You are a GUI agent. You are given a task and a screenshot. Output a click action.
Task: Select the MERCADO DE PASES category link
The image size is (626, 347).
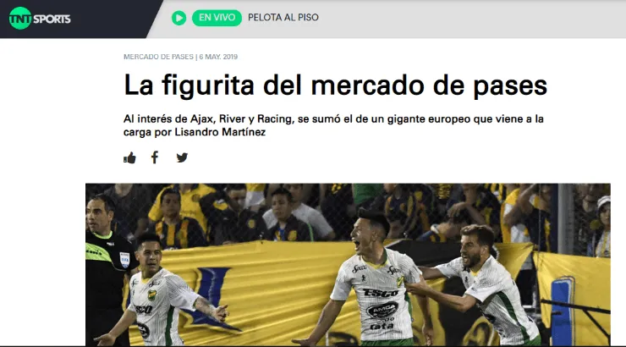click(x=158, y=57)
